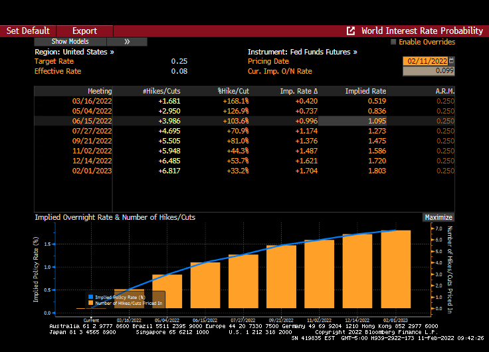Click the double-chevron icon next to Show Models
This screenshot has width=489, height=352.
click(127, 41)
